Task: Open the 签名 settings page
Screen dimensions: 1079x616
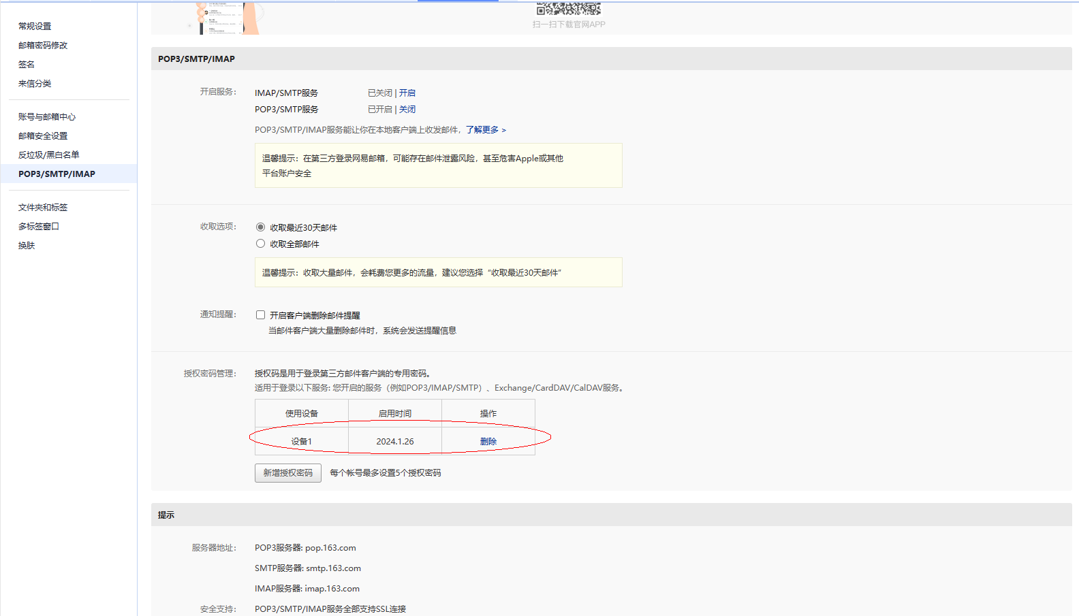Action: point(27,65)
